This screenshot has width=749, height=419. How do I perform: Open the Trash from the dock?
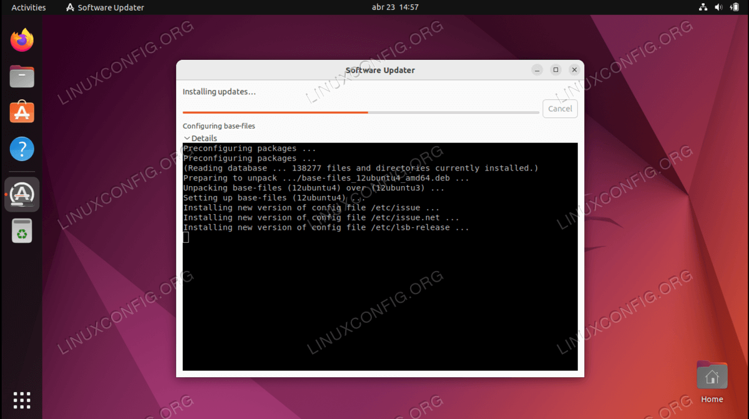click(x=22, y=231)
